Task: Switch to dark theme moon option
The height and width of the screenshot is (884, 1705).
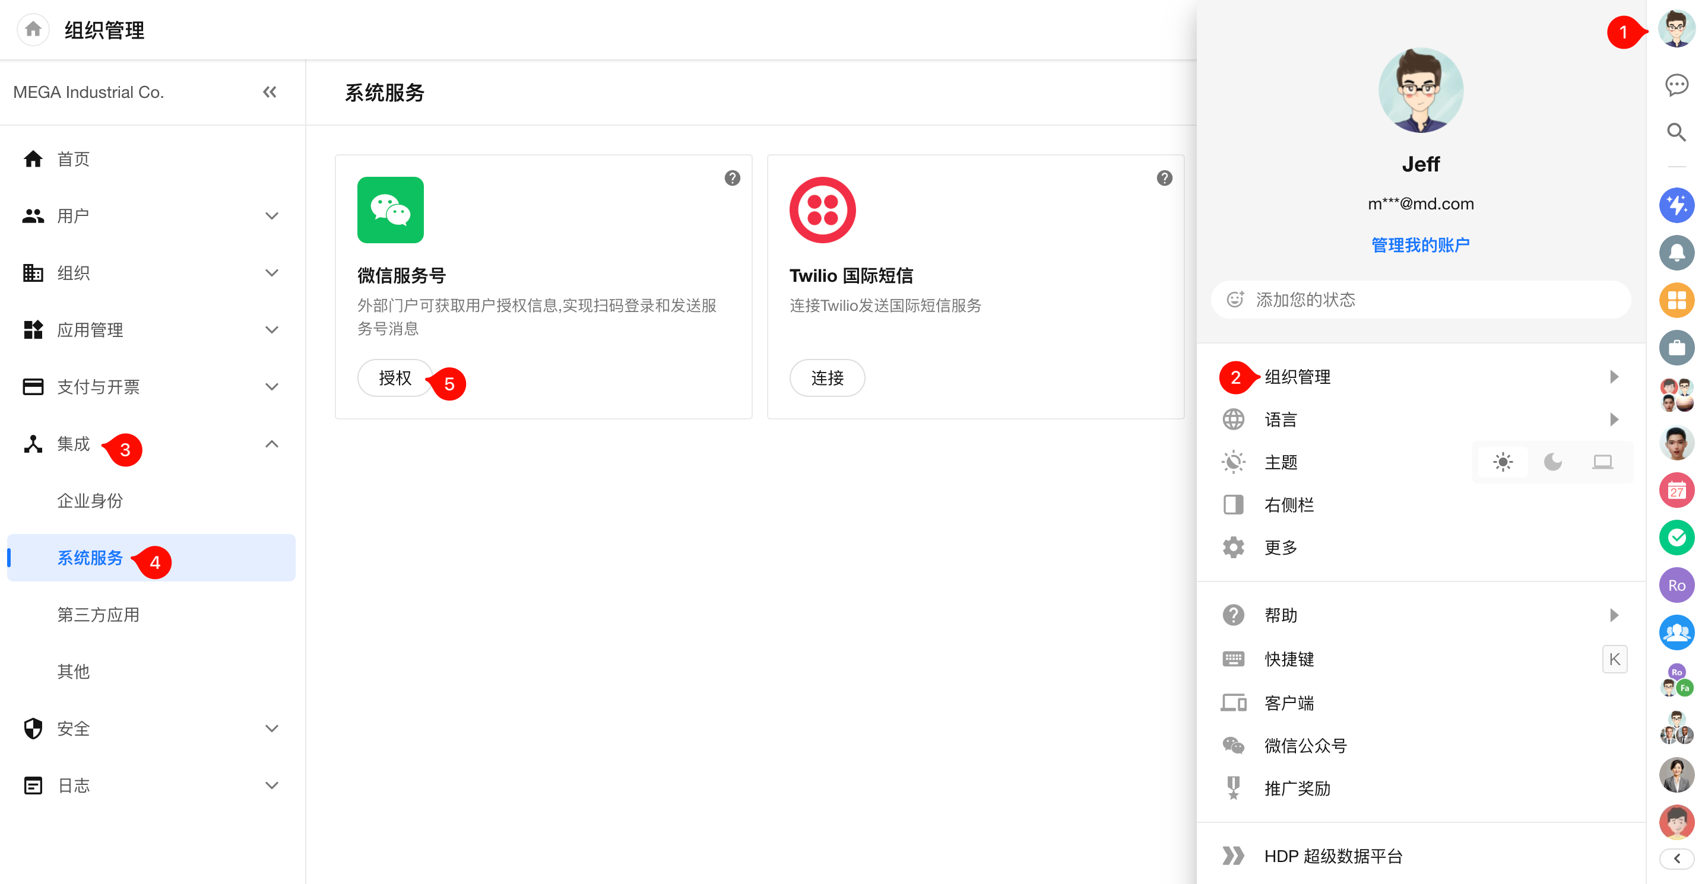Action: (1553, 462)
